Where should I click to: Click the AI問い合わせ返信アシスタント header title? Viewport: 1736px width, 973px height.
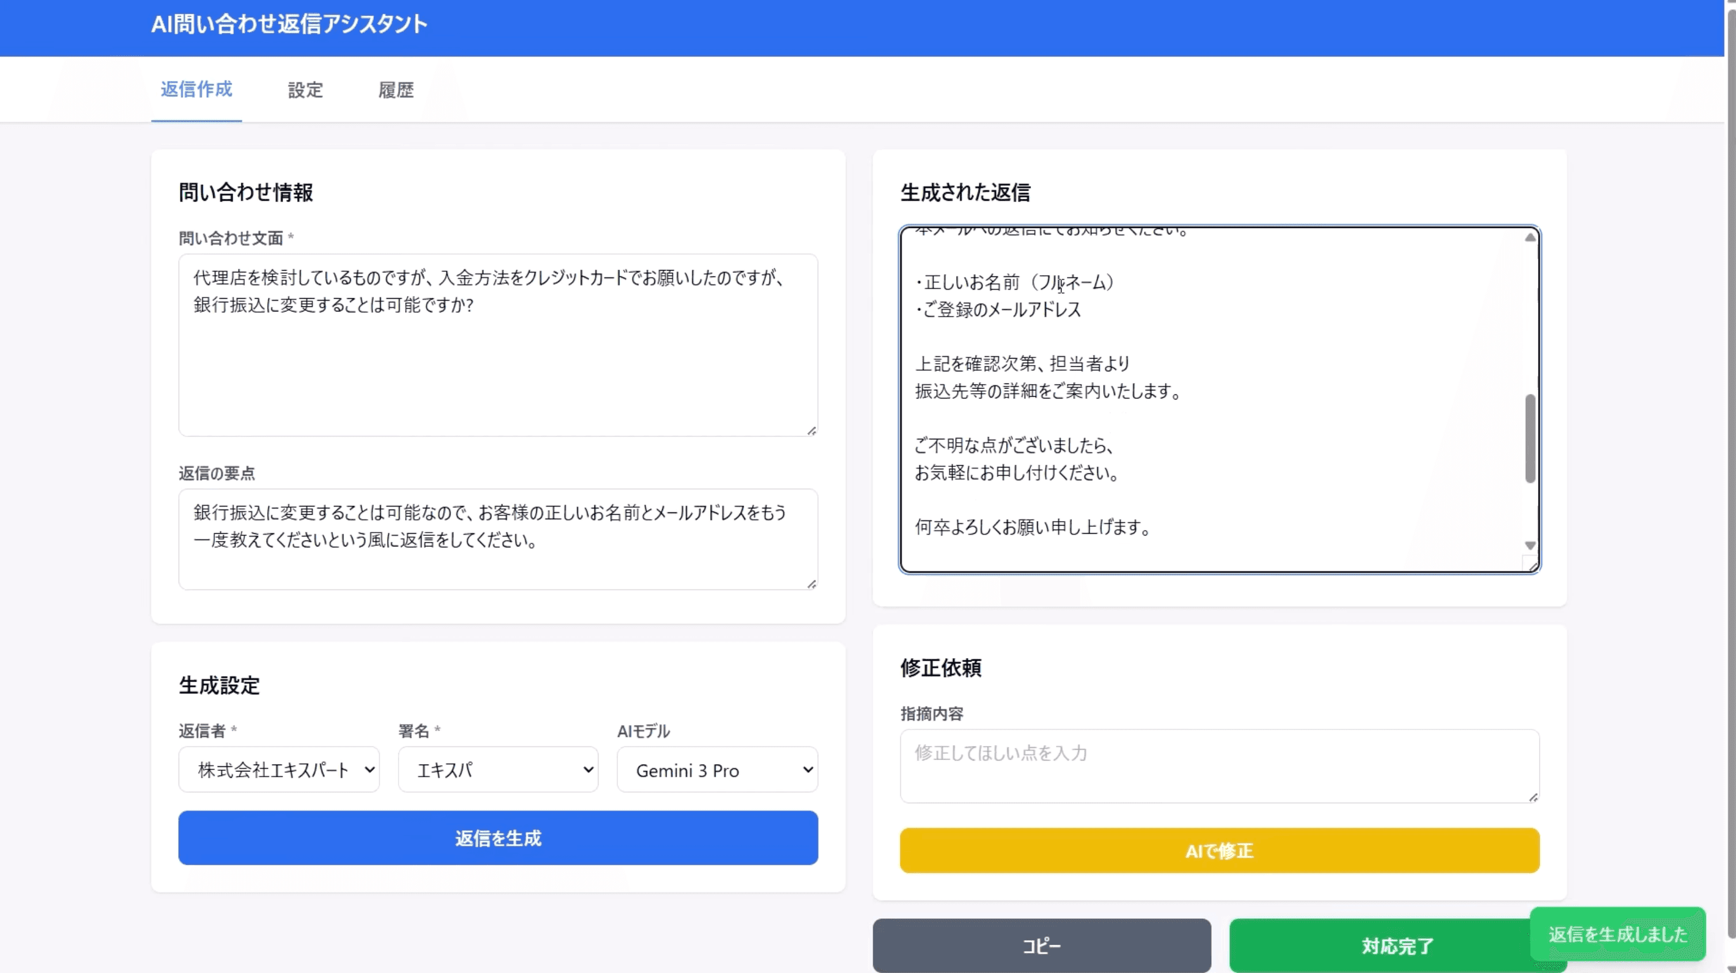[x=290, y=24]
